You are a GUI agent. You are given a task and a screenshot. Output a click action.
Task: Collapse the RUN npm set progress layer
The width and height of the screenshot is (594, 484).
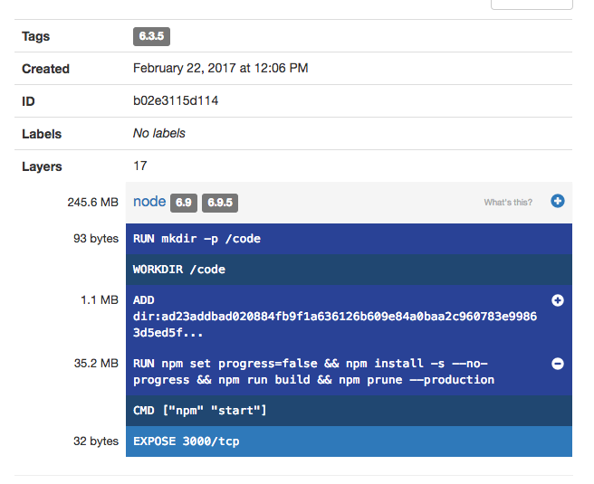pyautogui.click(x=557, y=364)
